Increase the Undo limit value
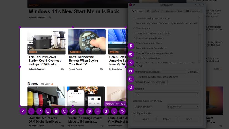The height and width of the screenshot is (129, 229). pyautogui.click(x=198, y=93)
